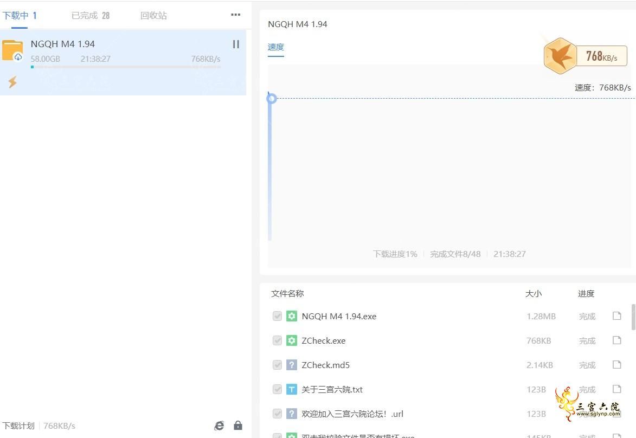Click the 速度：768KB/s graph label

[x=603, y=88]
